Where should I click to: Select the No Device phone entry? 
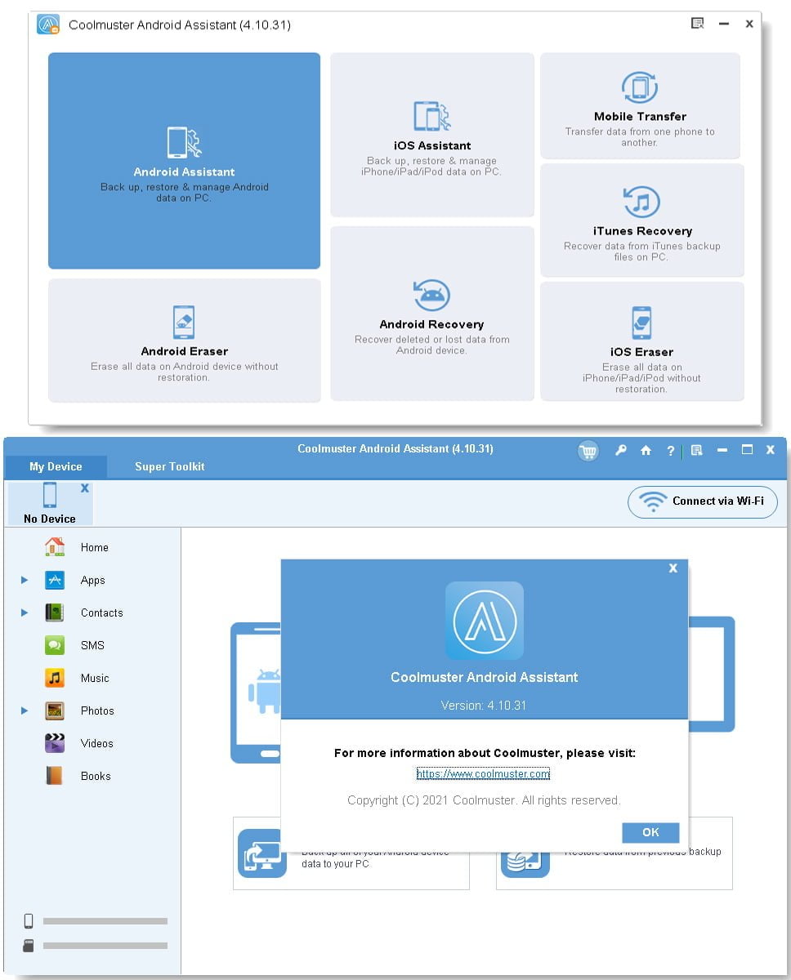pos(50,503)
